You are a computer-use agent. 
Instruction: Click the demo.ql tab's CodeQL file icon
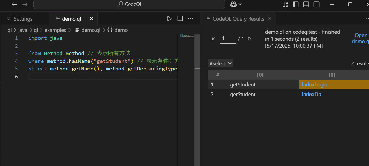coord(57,18)
